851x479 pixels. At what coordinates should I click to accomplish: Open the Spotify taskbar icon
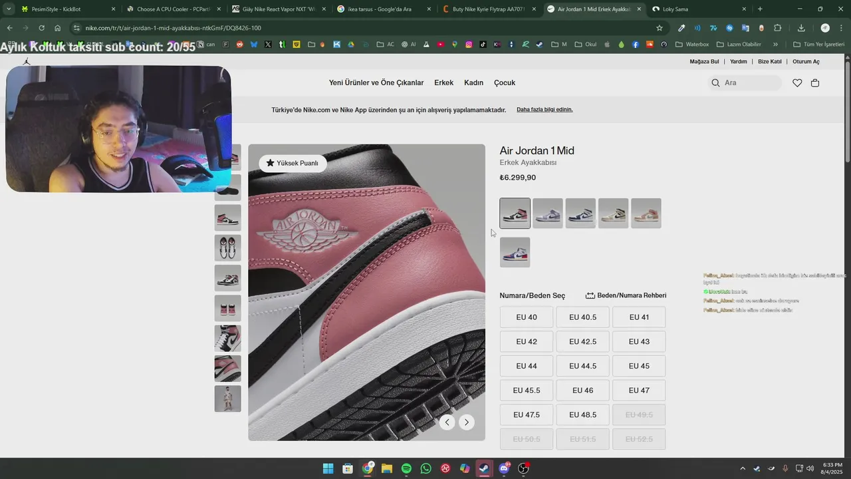pos(406,468)
